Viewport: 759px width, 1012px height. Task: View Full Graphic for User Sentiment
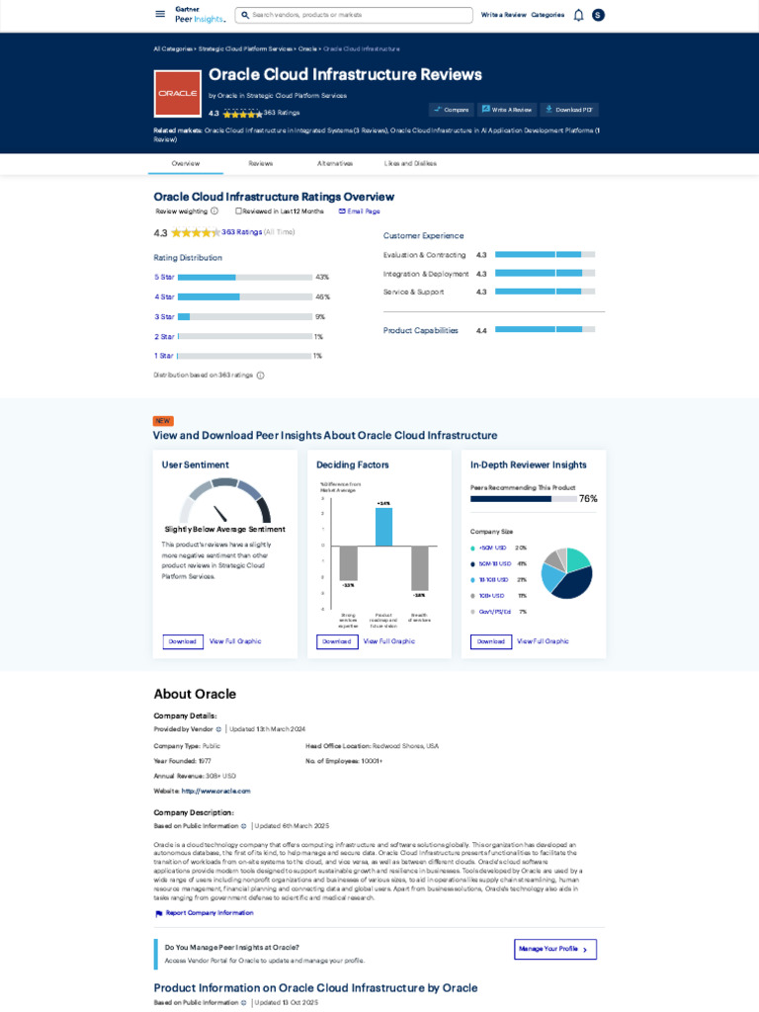235,641
